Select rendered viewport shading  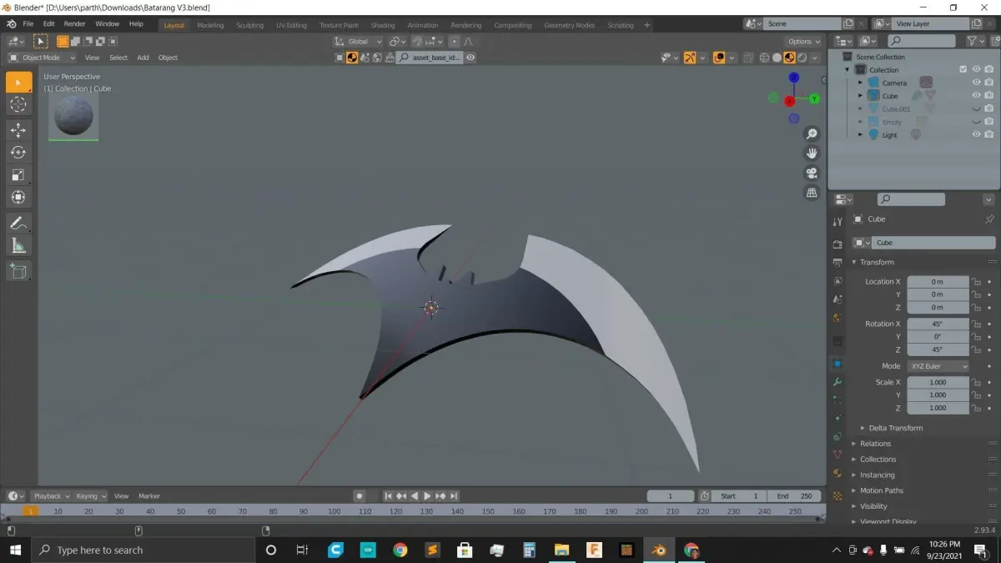click(802, 58)
